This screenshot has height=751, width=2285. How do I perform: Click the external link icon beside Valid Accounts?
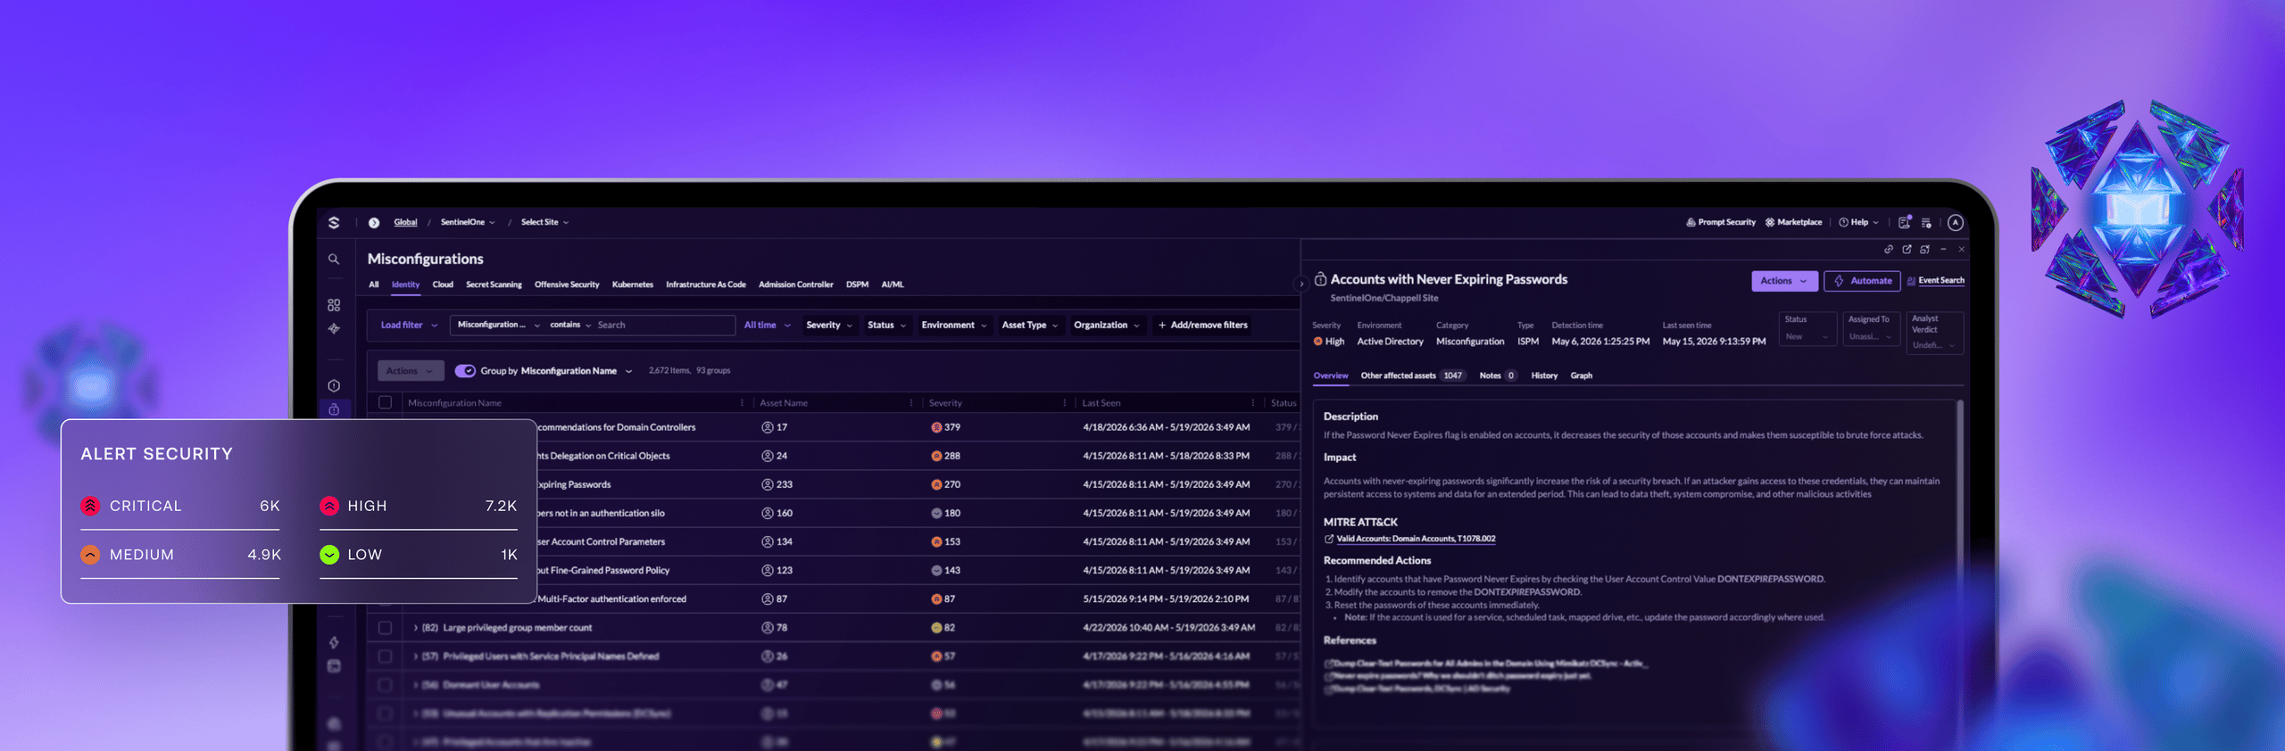[x=1329, y=539]
